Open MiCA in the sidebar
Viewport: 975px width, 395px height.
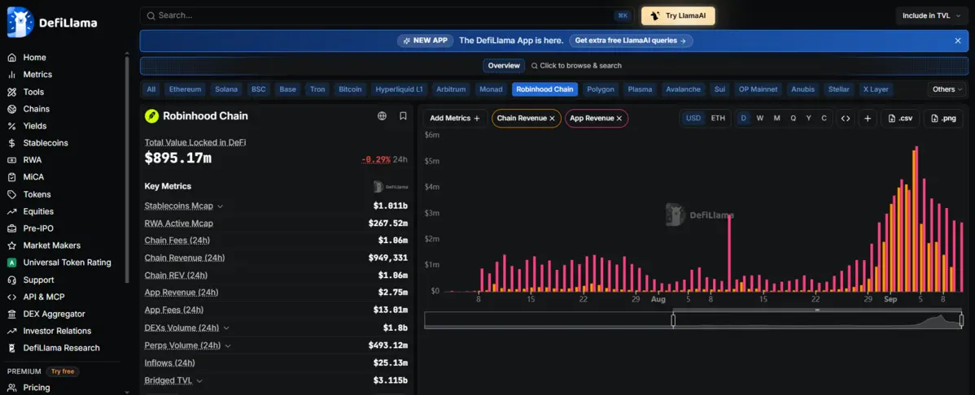(33, 177)
